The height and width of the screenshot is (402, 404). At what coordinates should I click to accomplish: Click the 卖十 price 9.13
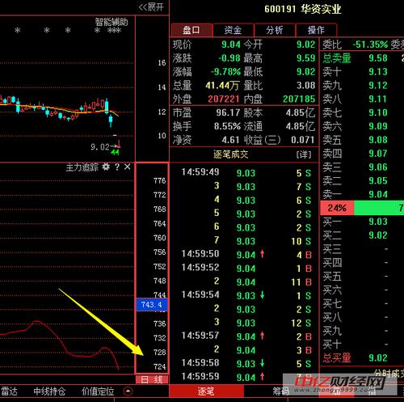click(x=378, y=72)
